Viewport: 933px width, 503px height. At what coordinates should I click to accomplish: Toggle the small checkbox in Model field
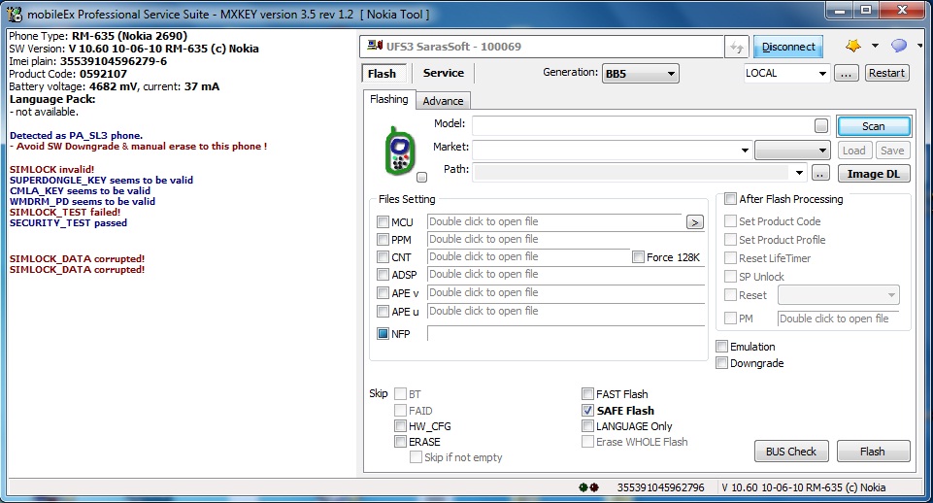[821, 125]
